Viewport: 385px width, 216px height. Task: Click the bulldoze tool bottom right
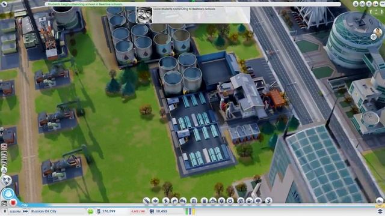(380, 201)
